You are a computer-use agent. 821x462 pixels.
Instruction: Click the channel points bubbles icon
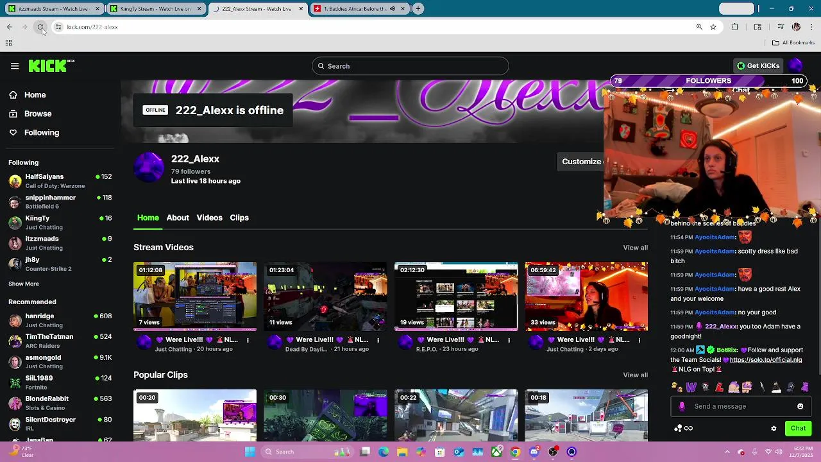click(x=678, y=429)
